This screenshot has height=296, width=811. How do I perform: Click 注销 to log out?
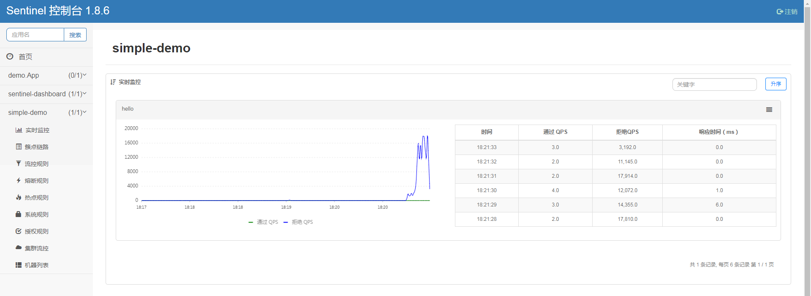787,12
